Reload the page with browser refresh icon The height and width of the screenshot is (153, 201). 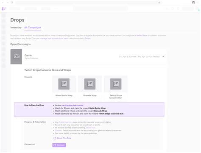[x=12, y=3]
